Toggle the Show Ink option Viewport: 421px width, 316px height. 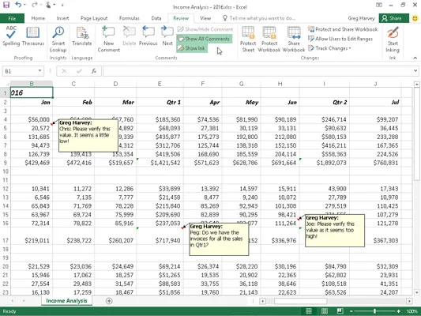tap(192, 48)
